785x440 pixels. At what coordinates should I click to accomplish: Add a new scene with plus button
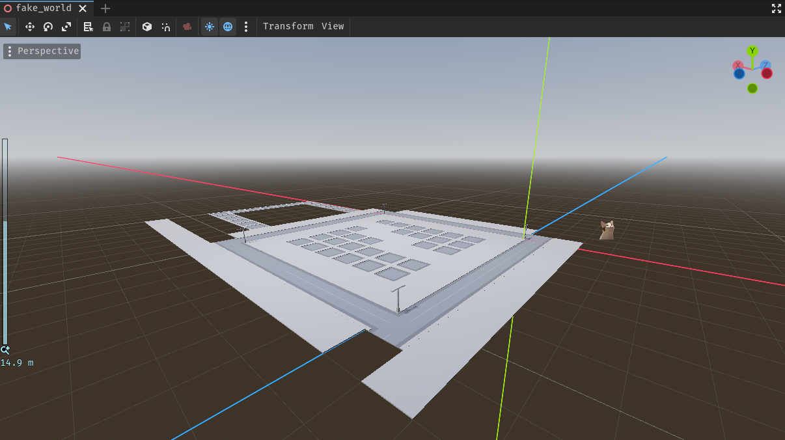point(105,8)
